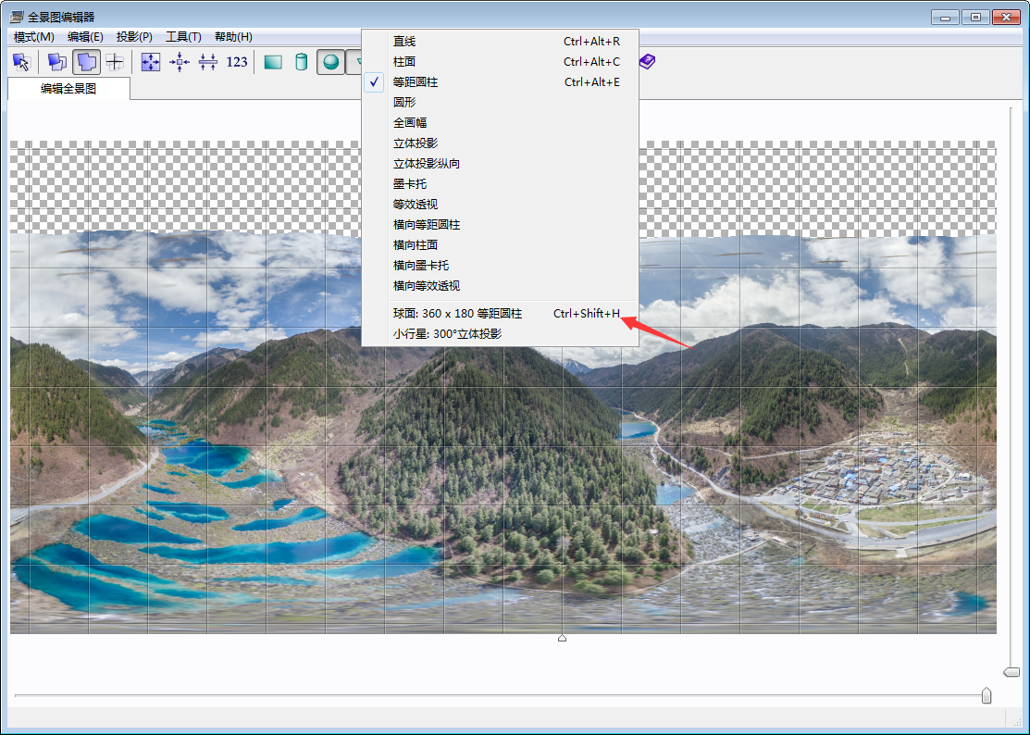Select 横向柱面 projection from the menu
1030x735 pixels.
[x=500, y=245]
